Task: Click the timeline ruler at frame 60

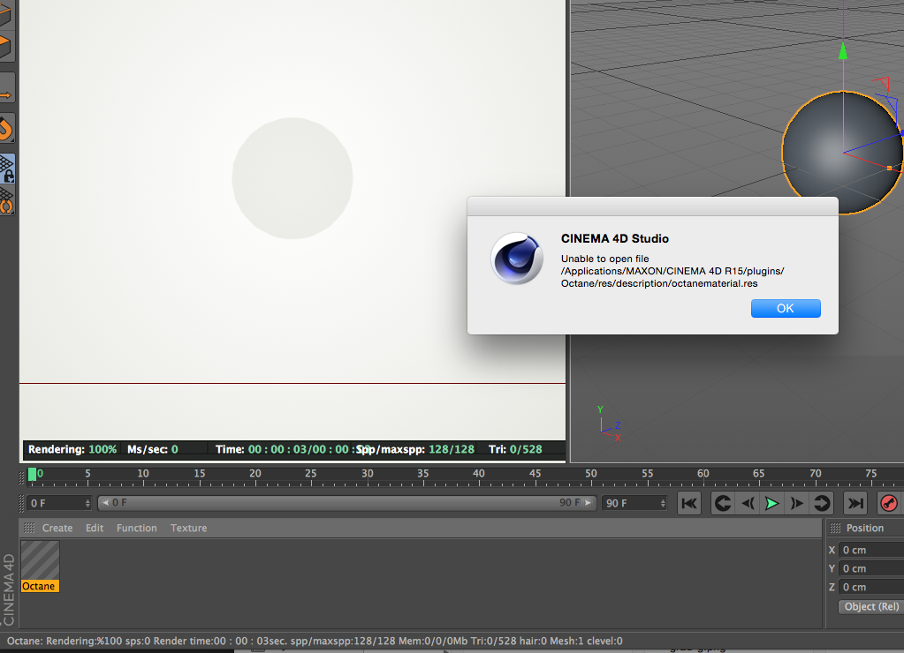Action: pos(703,473)
